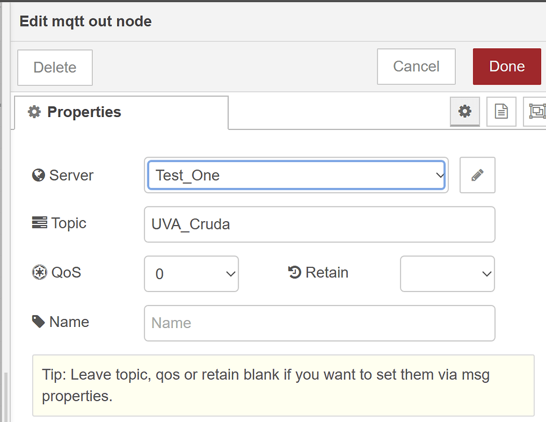Image resolution: width=546 pixels, height=422 pixels.
Task: Open the QoS dropdown
Action: [x=191, y=274]
